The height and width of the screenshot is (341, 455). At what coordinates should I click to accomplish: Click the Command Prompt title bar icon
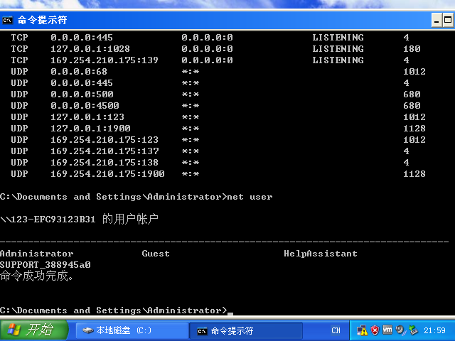click(8, 21)
